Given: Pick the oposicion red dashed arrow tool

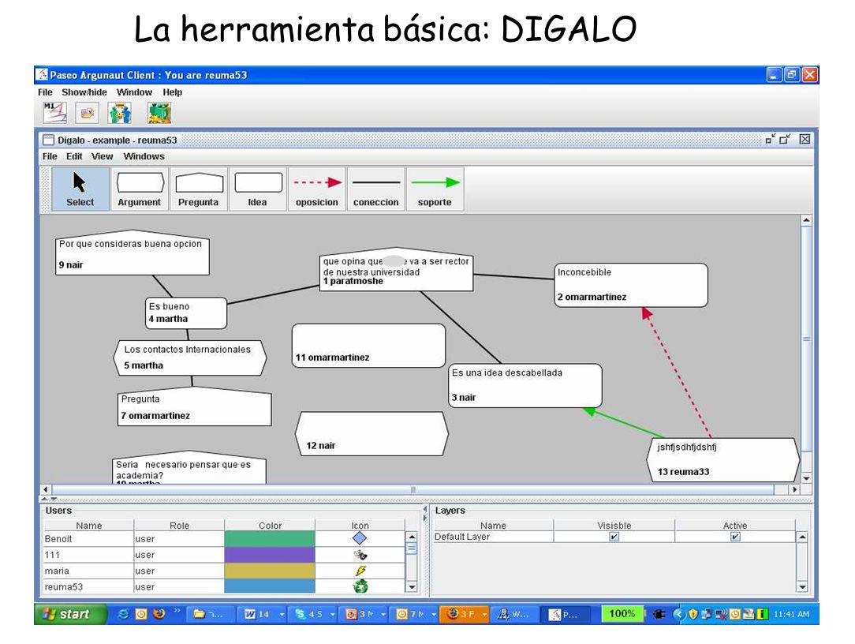Looking at the screenshot, I should tap(317, 189).
